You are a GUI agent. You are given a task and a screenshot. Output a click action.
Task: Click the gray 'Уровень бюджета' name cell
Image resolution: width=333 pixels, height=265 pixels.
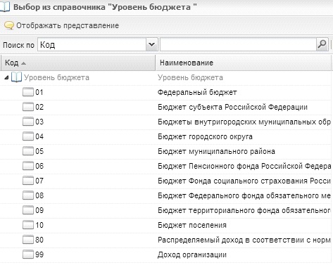(190, 77)
